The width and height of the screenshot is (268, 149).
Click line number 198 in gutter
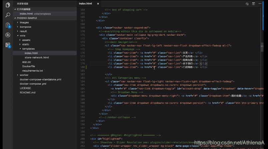(x=83, y=131)
